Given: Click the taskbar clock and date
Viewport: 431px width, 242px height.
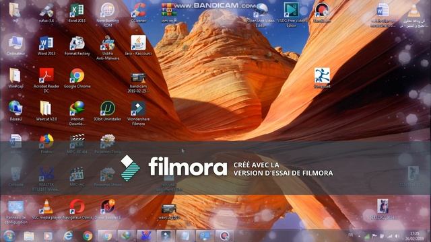Looking at the screenshot, I should point(415,236).
